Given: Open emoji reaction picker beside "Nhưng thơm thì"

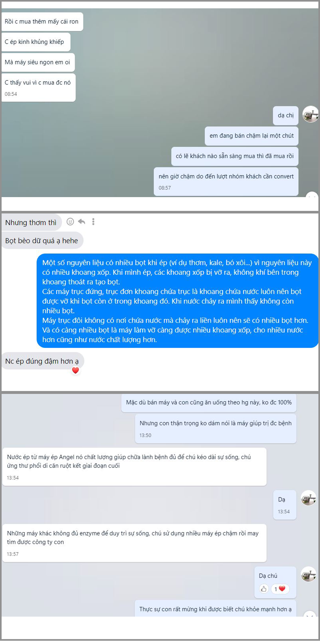Looking at the screenshot, I should (x=70, y=221).
